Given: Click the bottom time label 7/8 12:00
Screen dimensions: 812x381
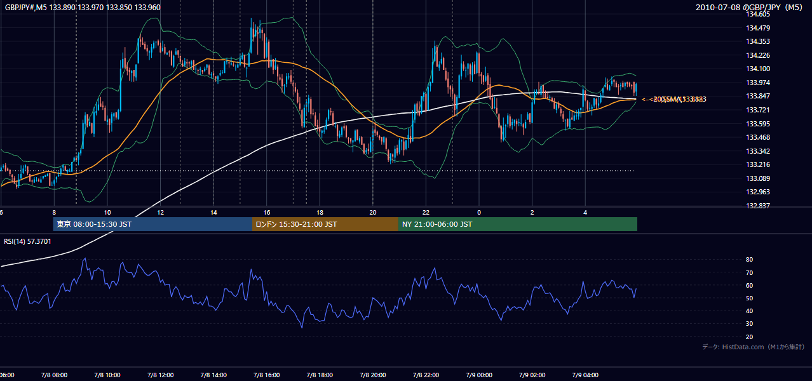Looking at the screenshot, I should click(x=160, y=375).
